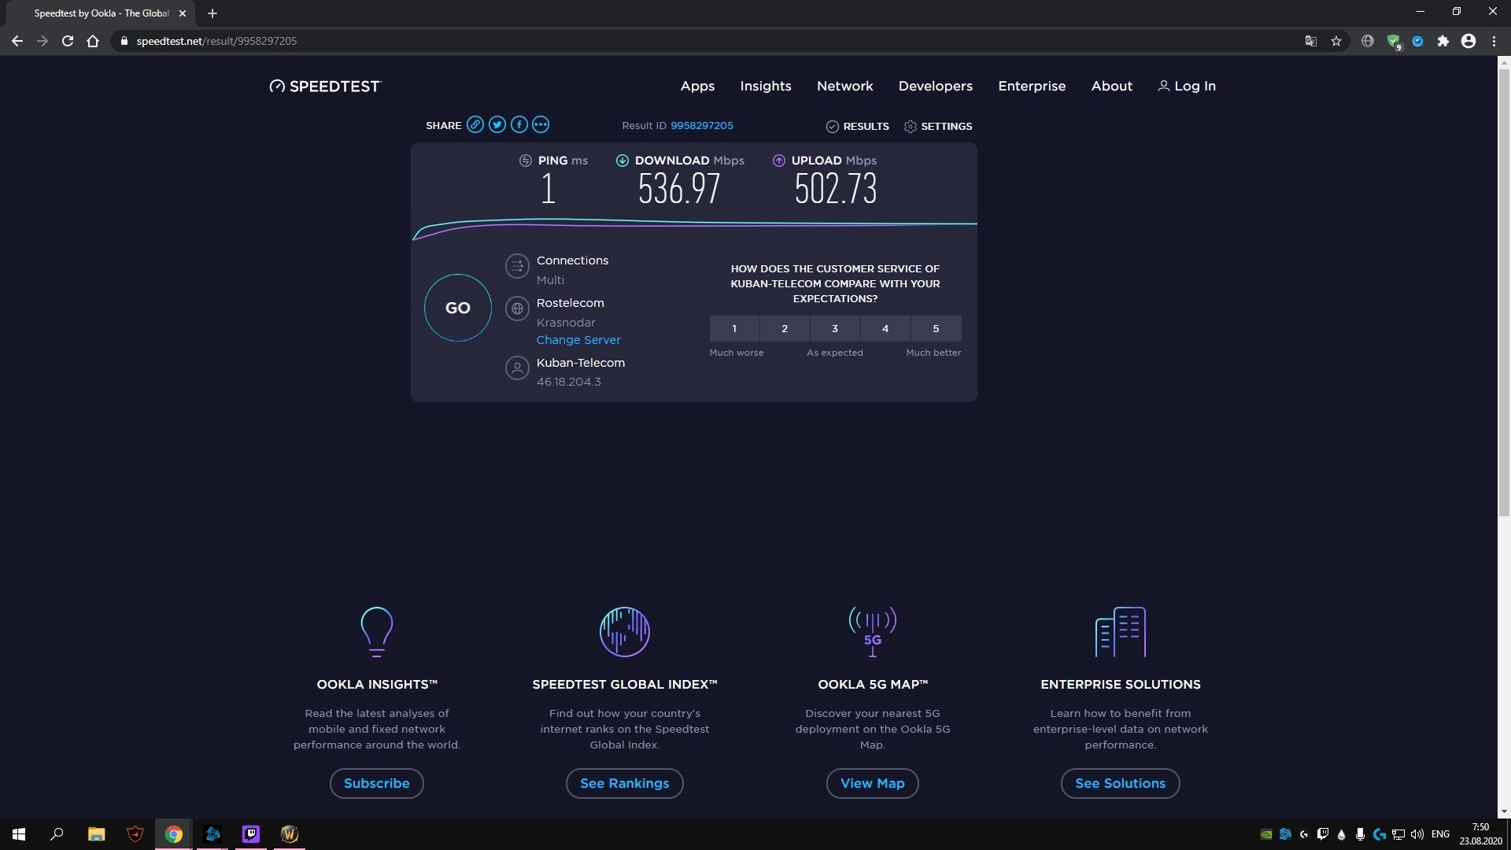This screenshot has width=1511, height=850.
Task: Share result on Facebook
Action: pyautogui.click(x=519, y=125)
